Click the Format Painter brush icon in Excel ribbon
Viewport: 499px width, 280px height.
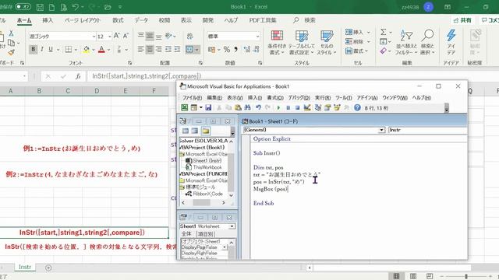11,52
